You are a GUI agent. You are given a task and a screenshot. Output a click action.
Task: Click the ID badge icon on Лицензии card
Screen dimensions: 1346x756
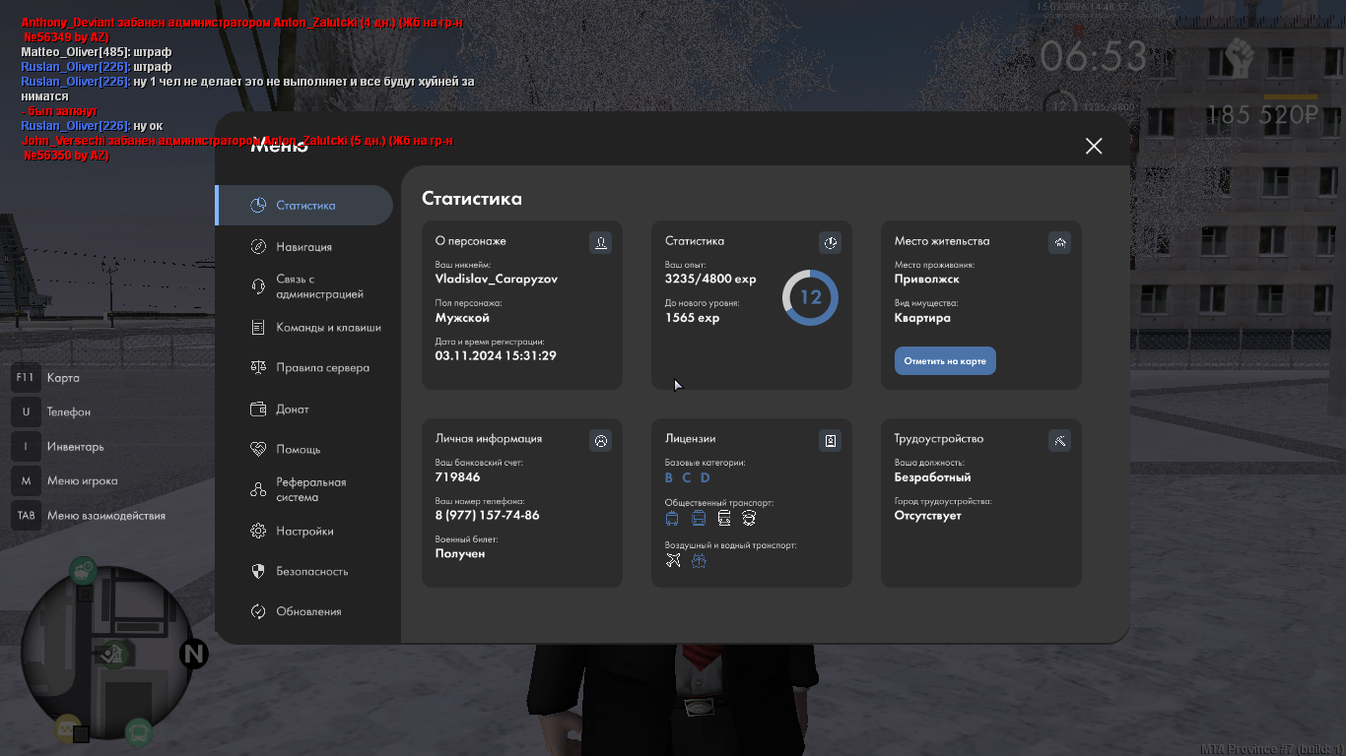830,440
